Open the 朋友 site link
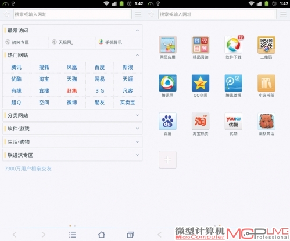 tap(99, 103)
